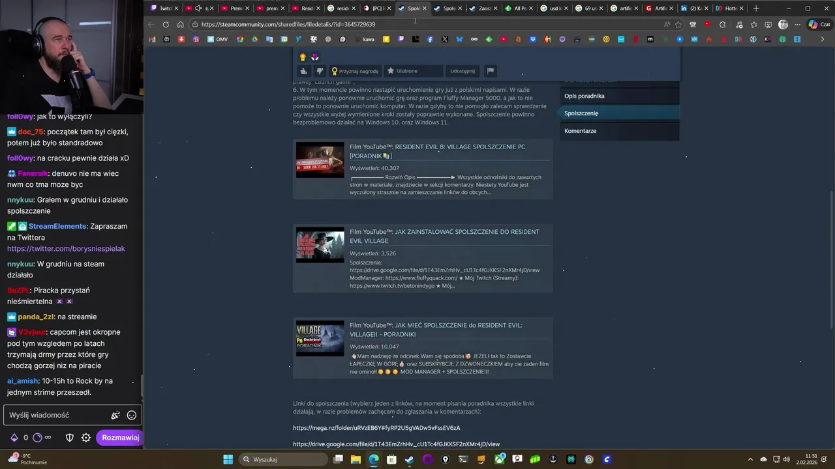835x469 pixels.
Task: Click Przyznaj nagrodę award button
Action: (x=355, y=71)
